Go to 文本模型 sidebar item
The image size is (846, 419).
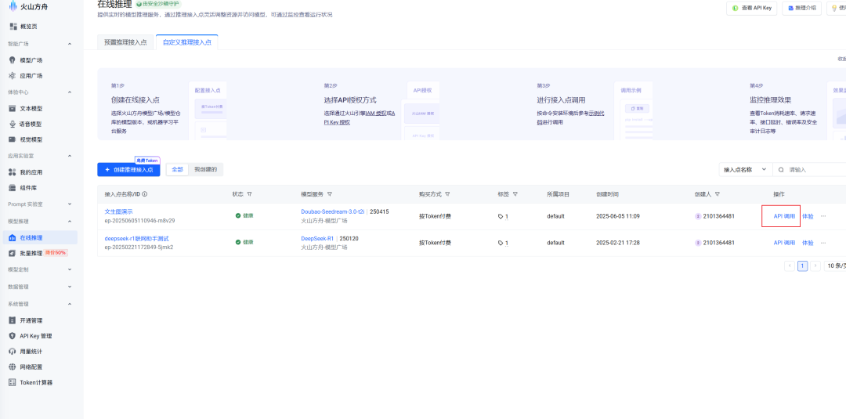[31, 108]
